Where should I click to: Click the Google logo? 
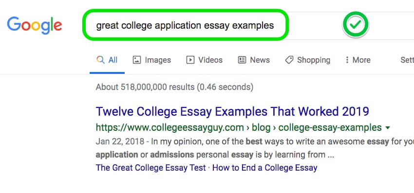tap(35, 26)
